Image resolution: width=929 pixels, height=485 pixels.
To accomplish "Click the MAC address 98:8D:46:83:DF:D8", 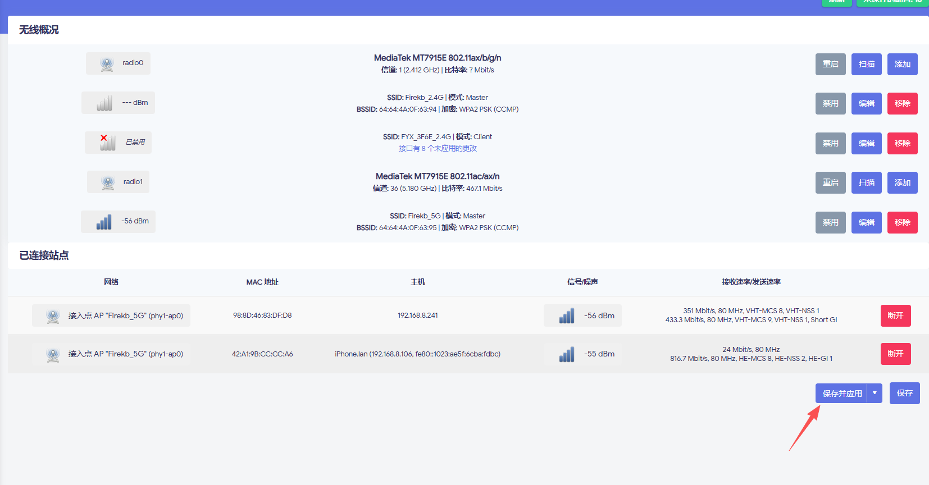I will [262, 315].
